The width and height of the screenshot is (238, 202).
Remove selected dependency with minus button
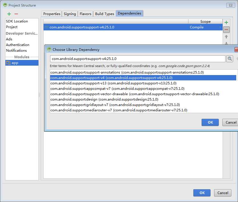tap(226, 30)
